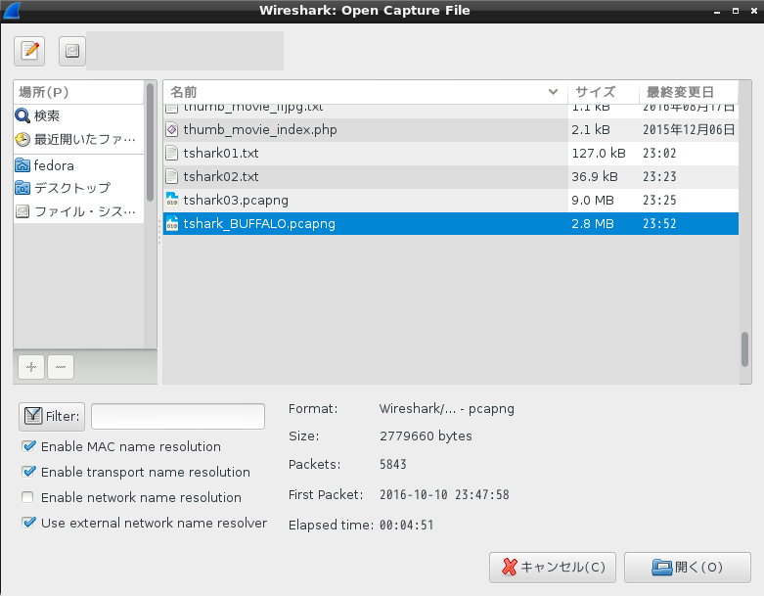The width and height of the screenshot is (764, 596).
Task: Click the Elapsed time 00:04:51 value
Action: [406, 525]
